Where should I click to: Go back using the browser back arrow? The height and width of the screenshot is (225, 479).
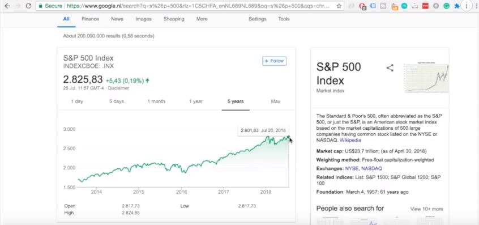[x=7, y=6]
